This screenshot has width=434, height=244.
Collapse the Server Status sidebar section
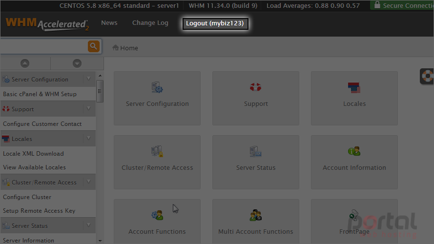tap(88, 225)
